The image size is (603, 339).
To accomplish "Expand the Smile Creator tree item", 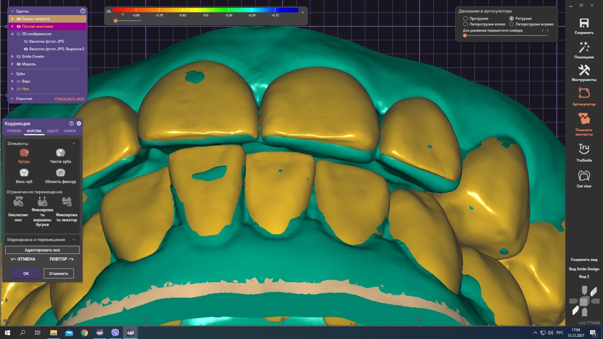I will tap(12, 56).
